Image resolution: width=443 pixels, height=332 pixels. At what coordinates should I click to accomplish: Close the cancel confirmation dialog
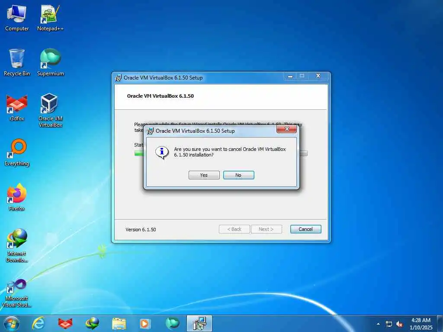click(x=286, y=129)
